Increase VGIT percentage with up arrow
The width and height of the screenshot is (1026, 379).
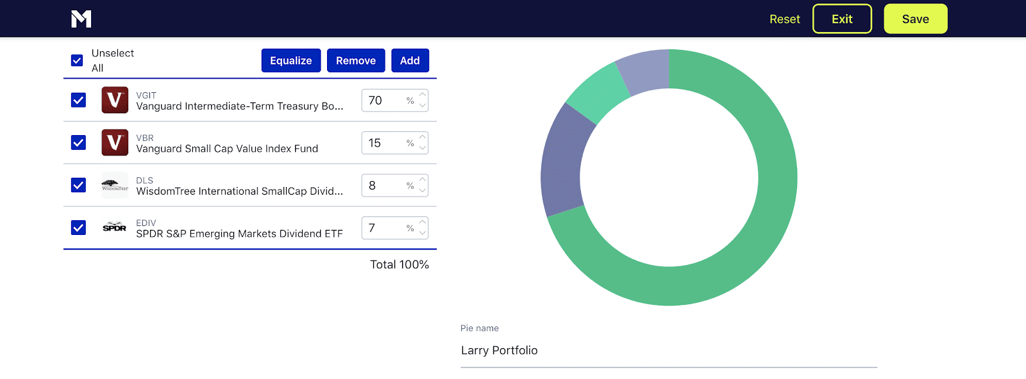[x=423, y=95]
